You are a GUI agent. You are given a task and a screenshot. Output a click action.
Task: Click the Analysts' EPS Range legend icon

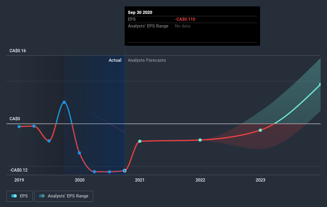click(42, 196)
